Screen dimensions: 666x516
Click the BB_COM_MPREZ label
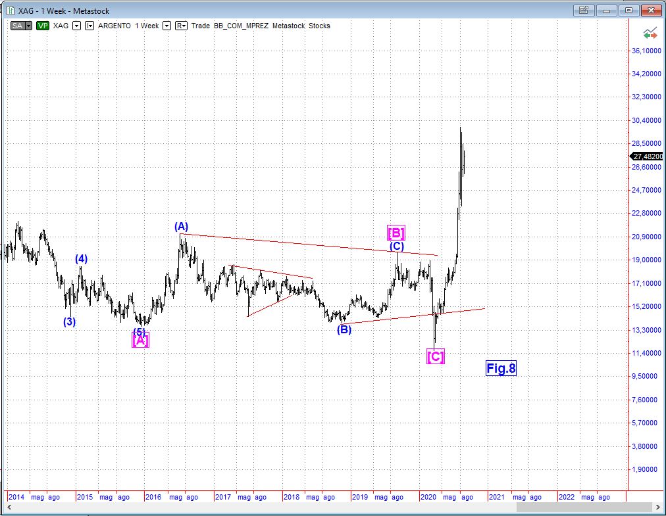(x=242, y=26)
